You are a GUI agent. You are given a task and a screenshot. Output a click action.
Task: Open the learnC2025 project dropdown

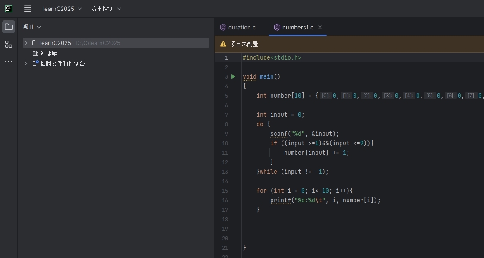[x=62, y=9]
